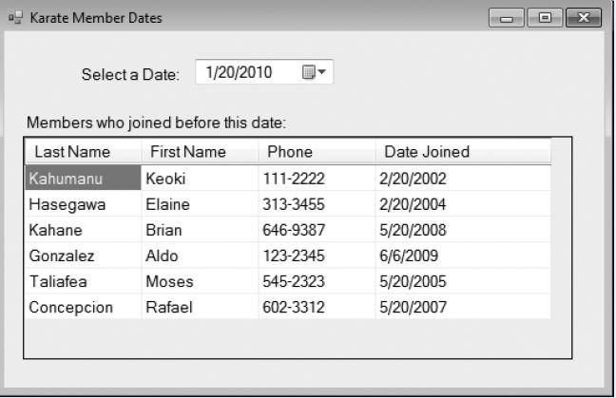Select the Kahumanu last name cell
The image size is (616, 398).
tap(83, 178)
